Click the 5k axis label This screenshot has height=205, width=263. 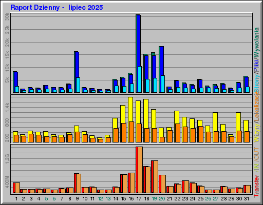tap(7, 80)
